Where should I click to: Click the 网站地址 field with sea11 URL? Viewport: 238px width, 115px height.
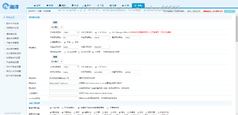tap(64, 83)
